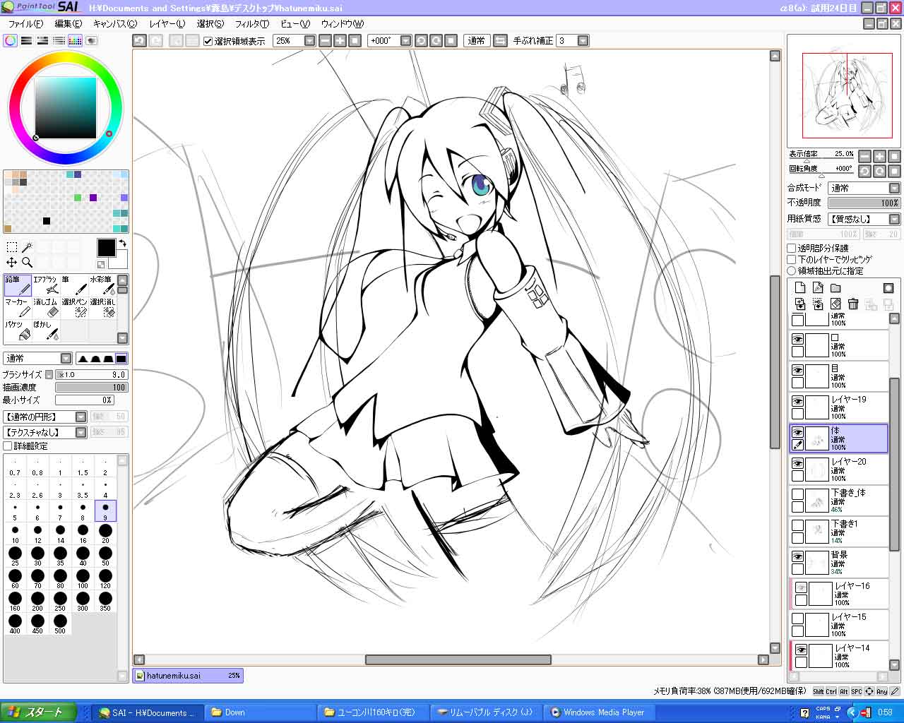Open the テクスチャなし brush texture dropdown
Image resolution: width=904 pixels, height=723 pixels.
tap(45, 432)
